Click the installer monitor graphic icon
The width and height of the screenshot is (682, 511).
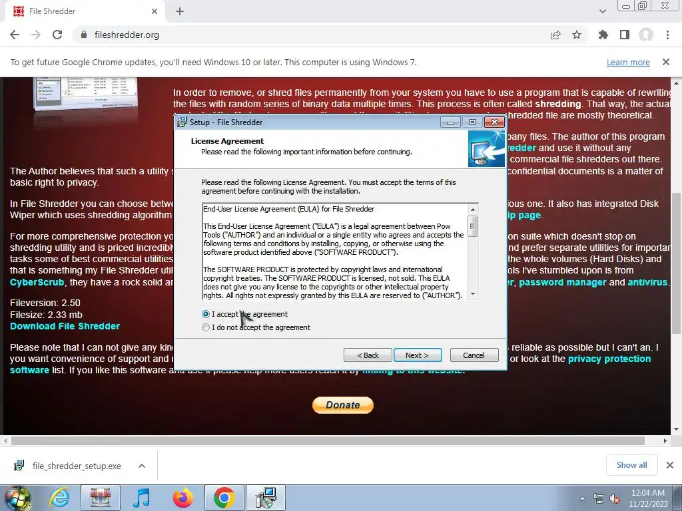point(486,149)
